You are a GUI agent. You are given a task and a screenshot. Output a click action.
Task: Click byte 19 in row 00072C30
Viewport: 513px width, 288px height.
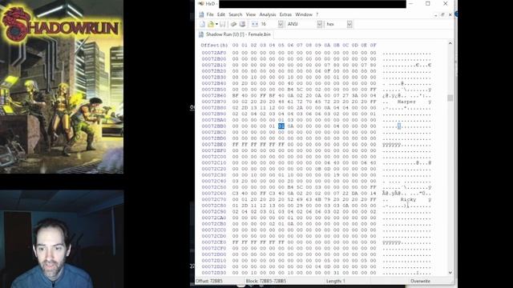[337, 174]
